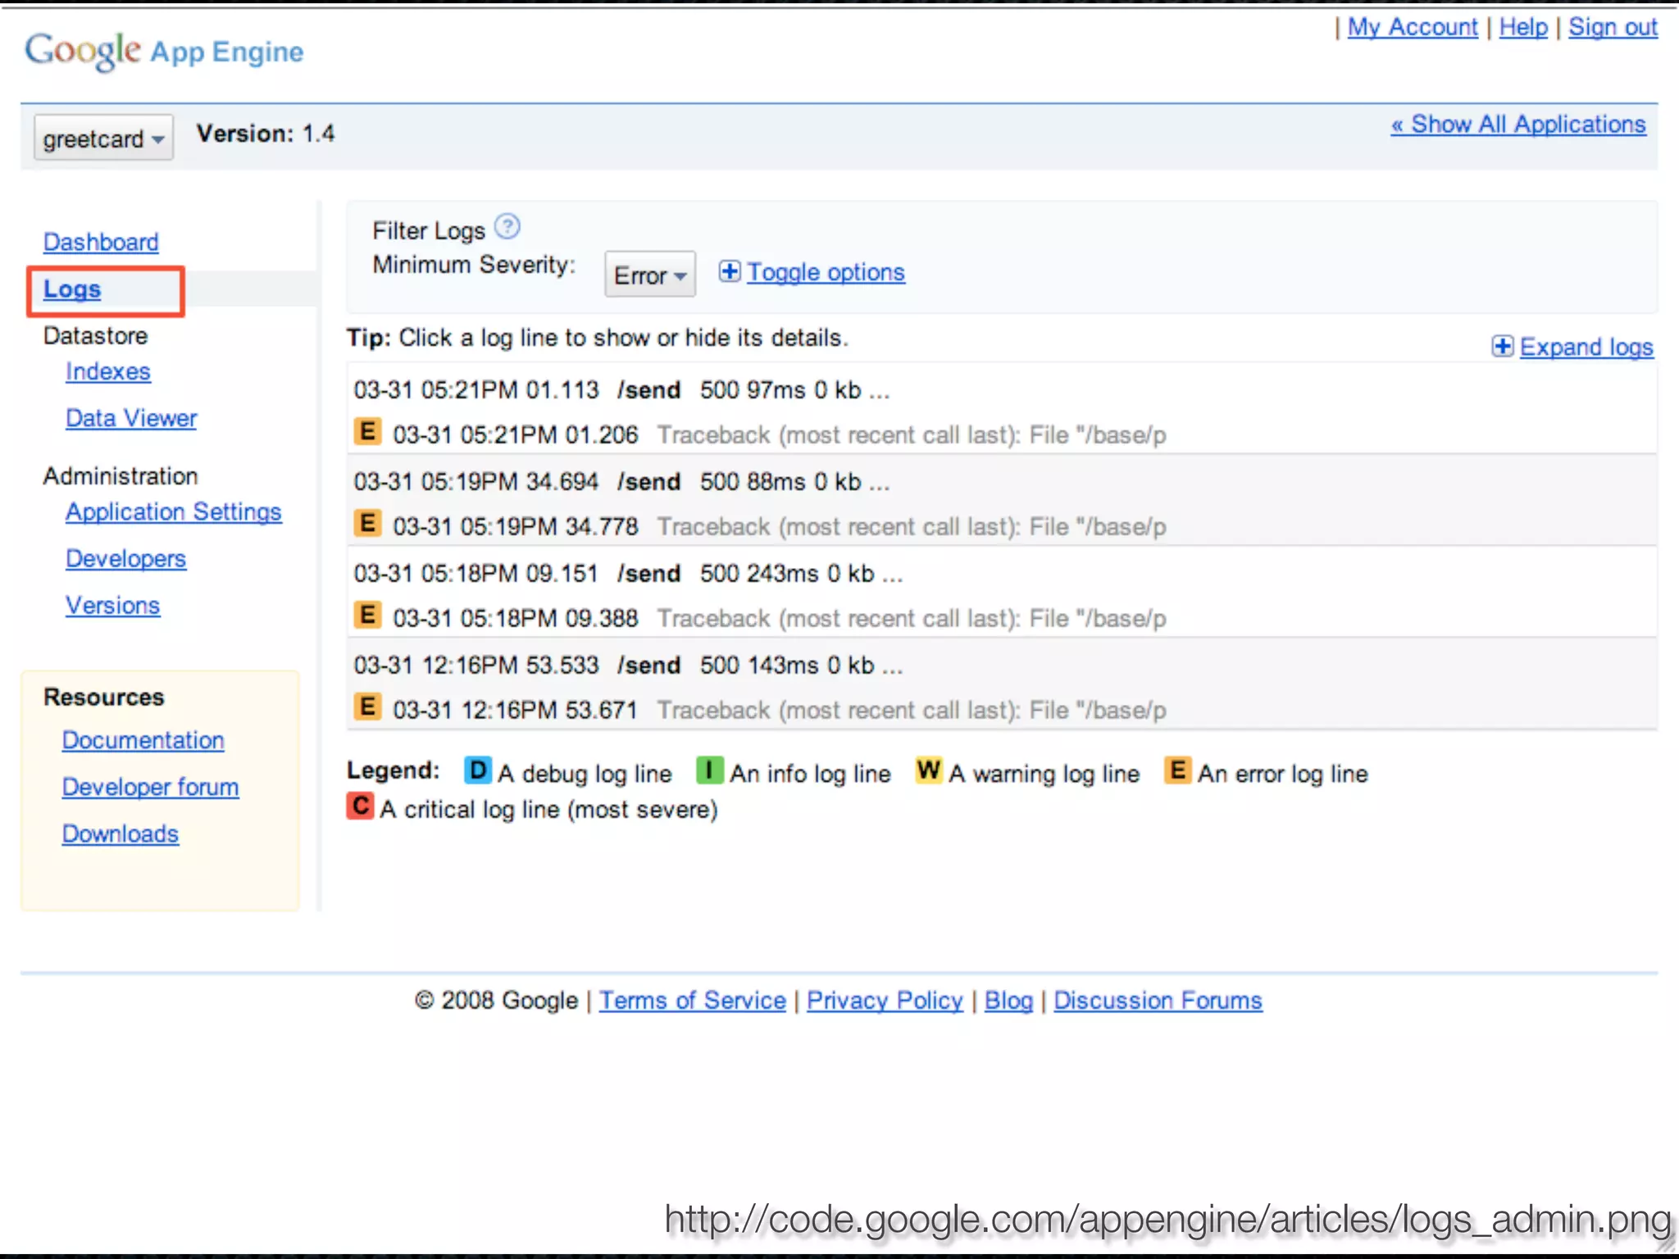Image resolution: width=1679 pixels, height=1259 pixels.
Task: Click Traceback text in 12:16PM 53.671 entry
Action: [912, 711]
